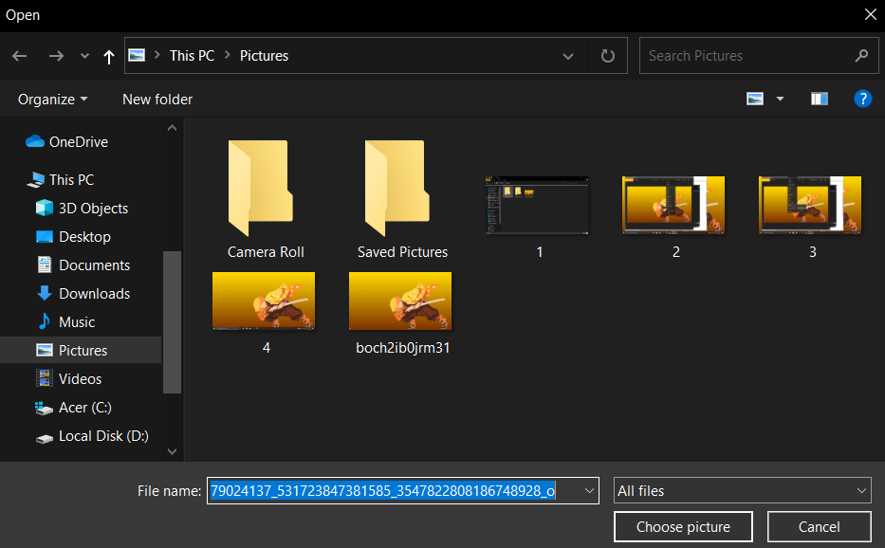Click the Cancel button
The image size is (885, 548).
pyautogui.click(x=819, y=526)
